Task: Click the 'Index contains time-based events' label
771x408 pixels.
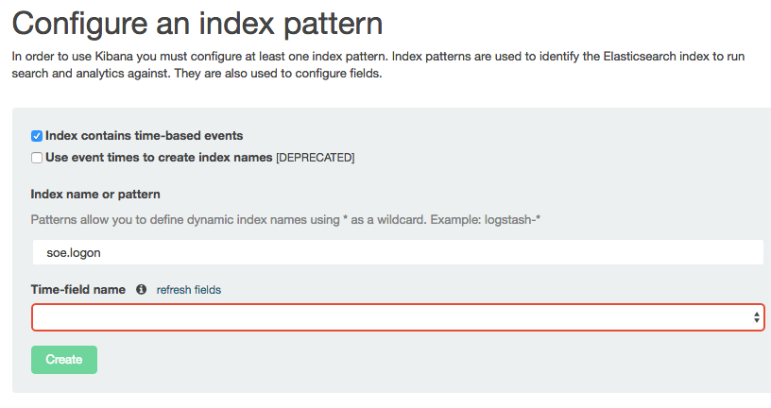Action: [x=144, y=136]
